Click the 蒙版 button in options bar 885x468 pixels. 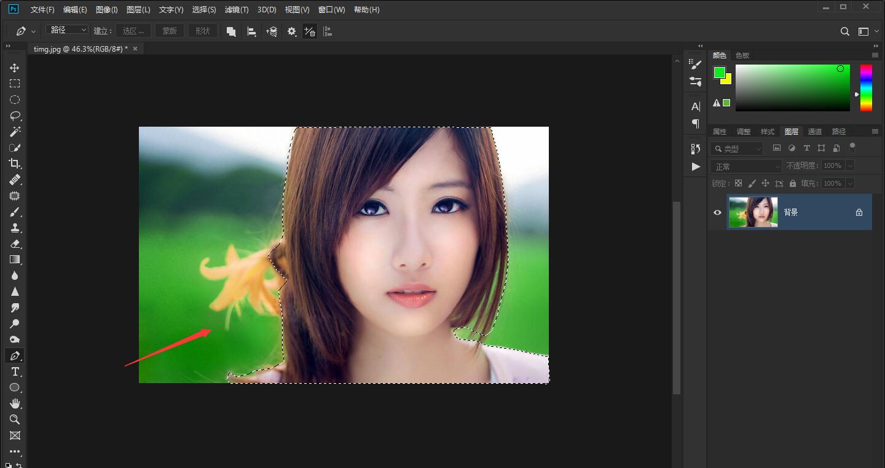[x=169, y=31]
